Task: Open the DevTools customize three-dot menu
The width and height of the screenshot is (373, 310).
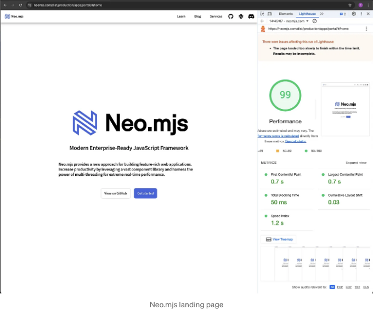Action: point(361,14)
